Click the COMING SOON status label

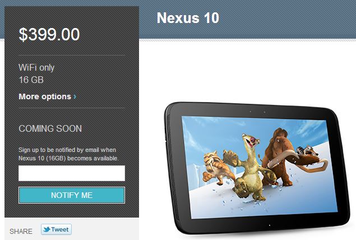click(50, 128)
